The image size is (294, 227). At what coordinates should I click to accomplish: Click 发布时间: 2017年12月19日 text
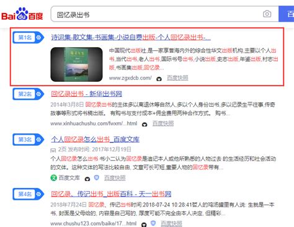(99, 149)
